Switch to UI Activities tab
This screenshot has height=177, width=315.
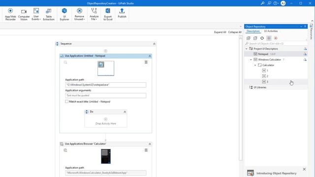pyautogui.click(x=271, y=31)
